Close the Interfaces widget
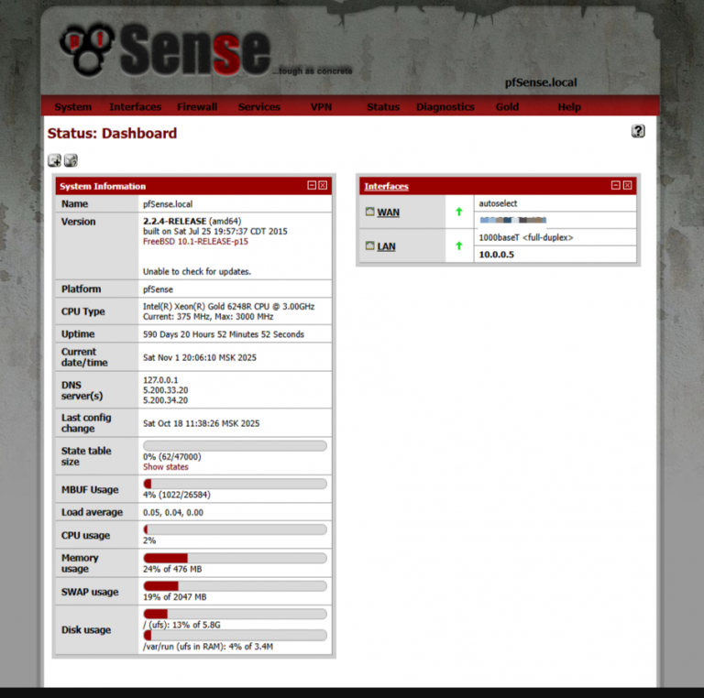Image resolution: width=704 pixels, height=698 pixels. pos(627,185)
